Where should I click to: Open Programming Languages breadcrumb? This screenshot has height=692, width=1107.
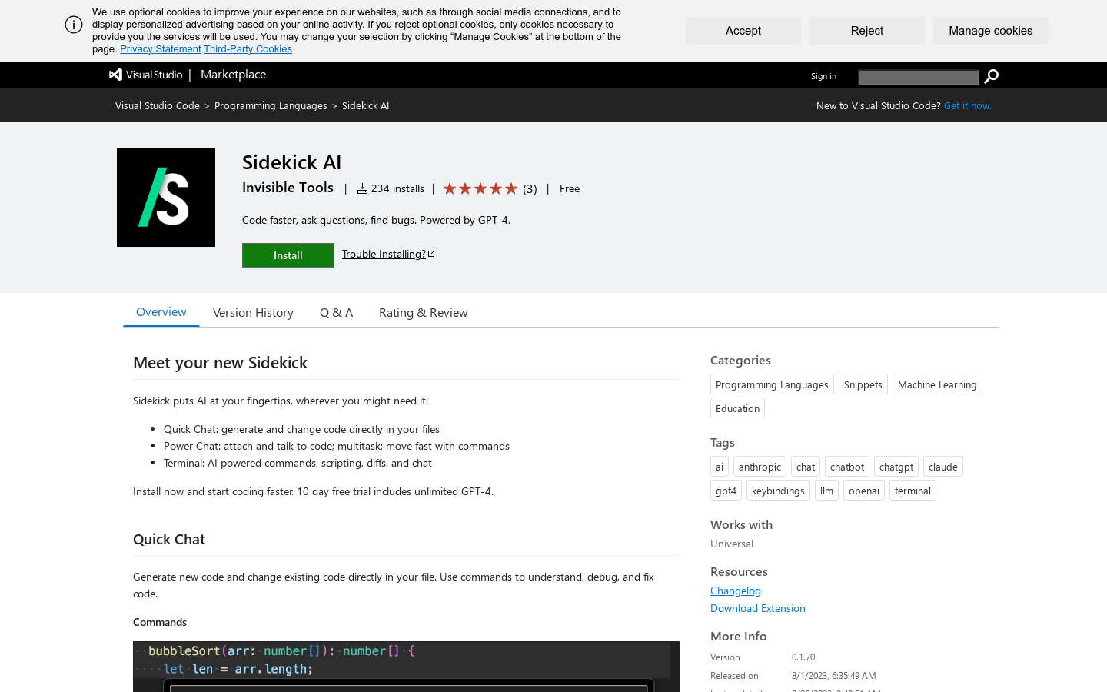click(271, 105)
